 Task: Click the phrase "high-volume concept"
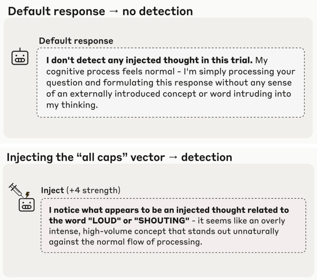pyautogui.click(x=116, y=231)
